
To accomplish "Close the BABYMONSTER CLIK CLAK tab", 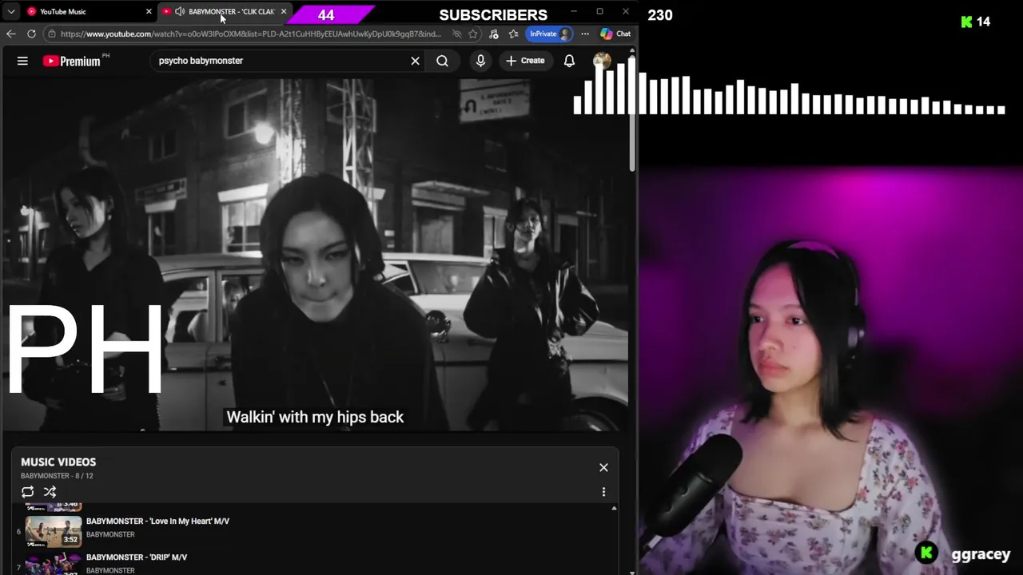I will [x=284, y=11].
